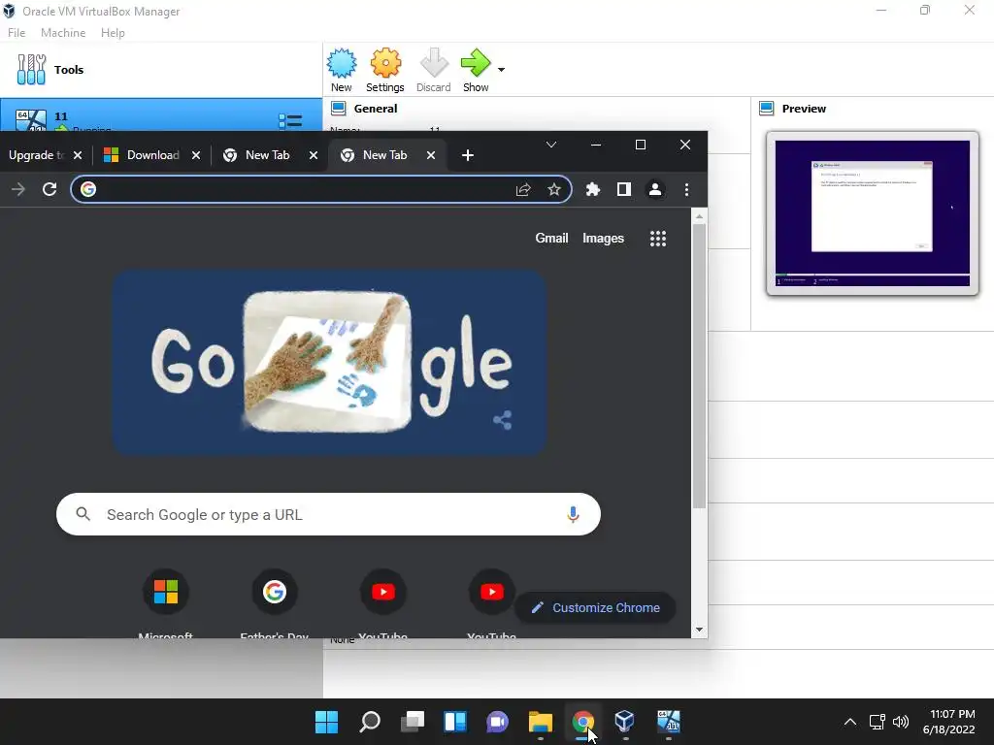The image size is (994, 745).
Task: Click the Chrome taskbar icon
Action: click(x=583, y=722)
